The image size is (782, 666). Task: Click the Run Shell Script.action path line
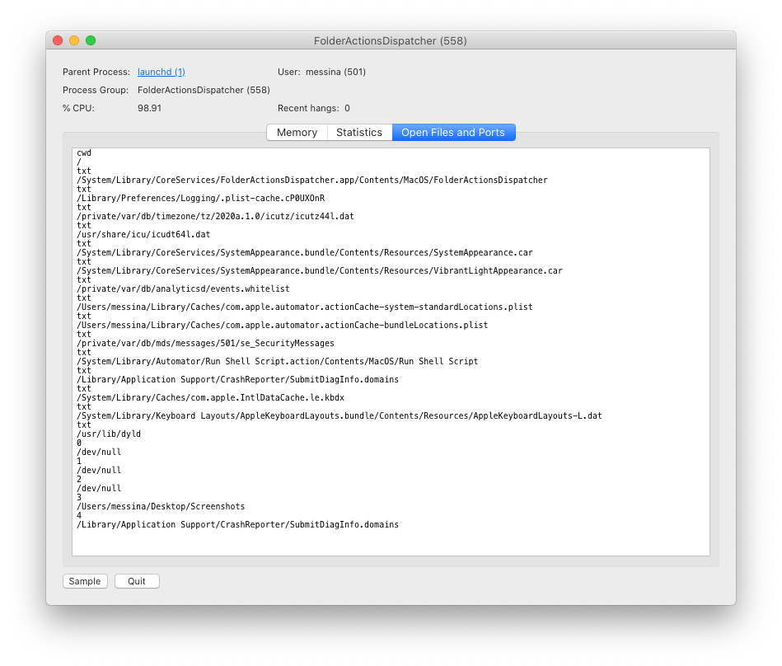tap(278, 361)
